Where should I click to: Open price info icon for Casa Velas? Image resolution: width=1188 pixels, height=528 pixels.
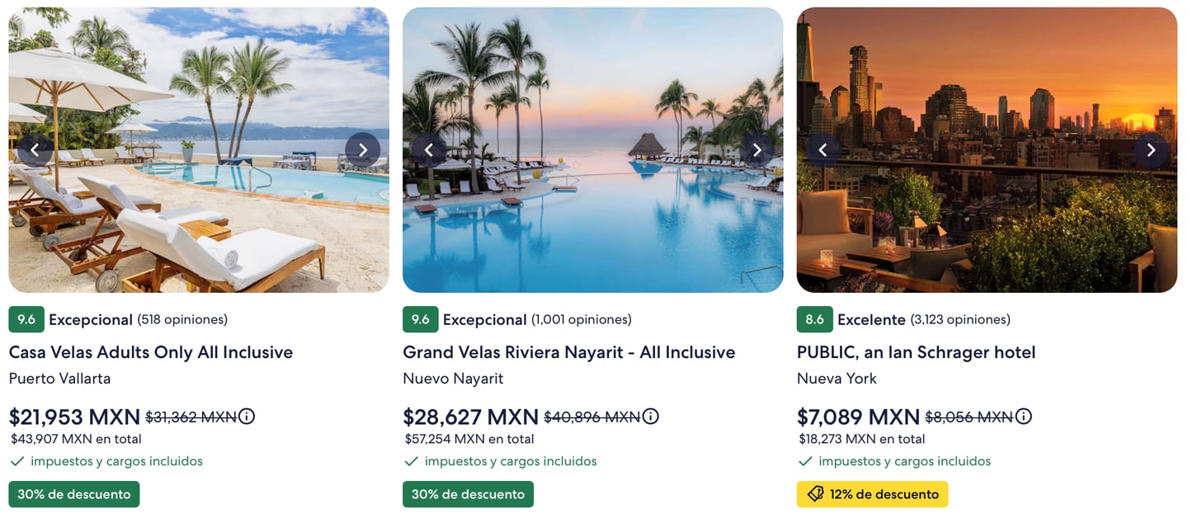click(247, 417)
